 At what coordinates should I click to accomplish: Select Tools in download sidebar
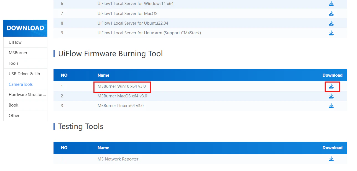tap(25, 63)
